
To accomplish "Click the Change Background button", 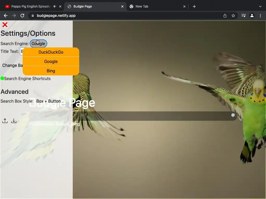I will tap(12, 65).
